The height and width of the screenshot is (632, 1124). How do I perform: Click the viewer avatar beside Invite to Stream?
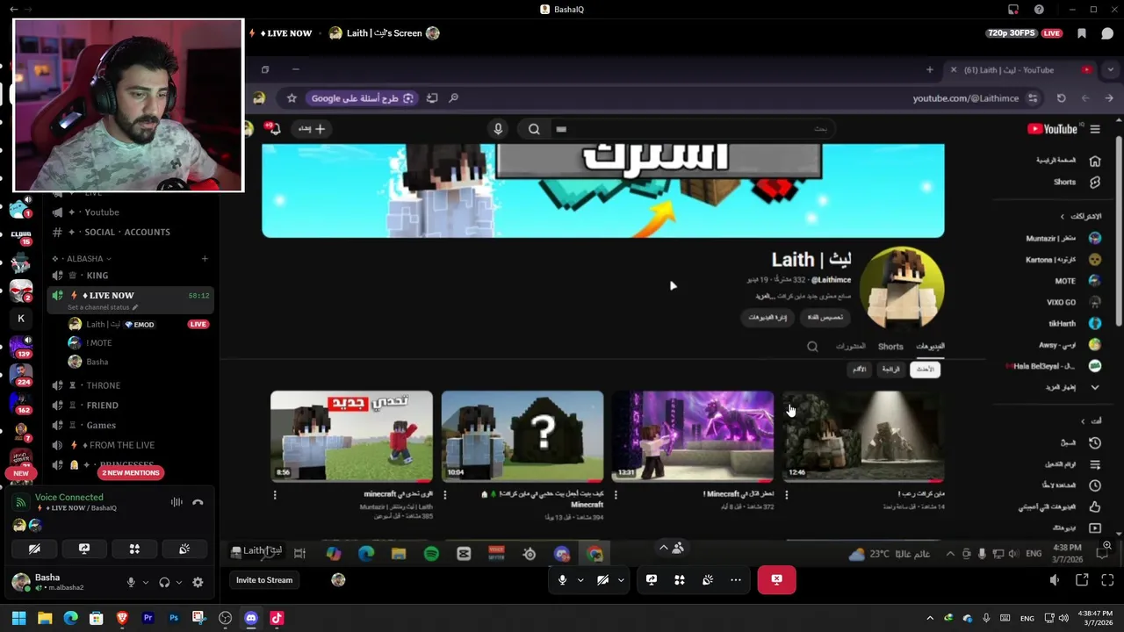338,580
